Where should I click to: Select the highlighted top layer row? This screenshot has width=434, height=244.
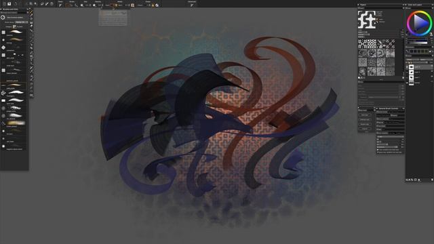click(x=420, y=67)
